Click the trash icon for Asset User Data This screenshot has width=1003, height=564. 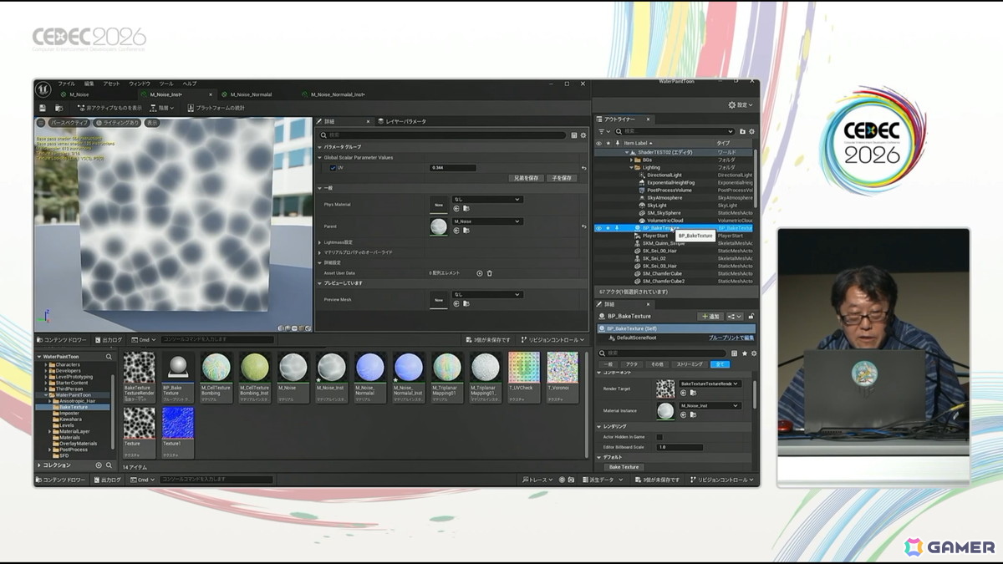click(x=490, y=273)
